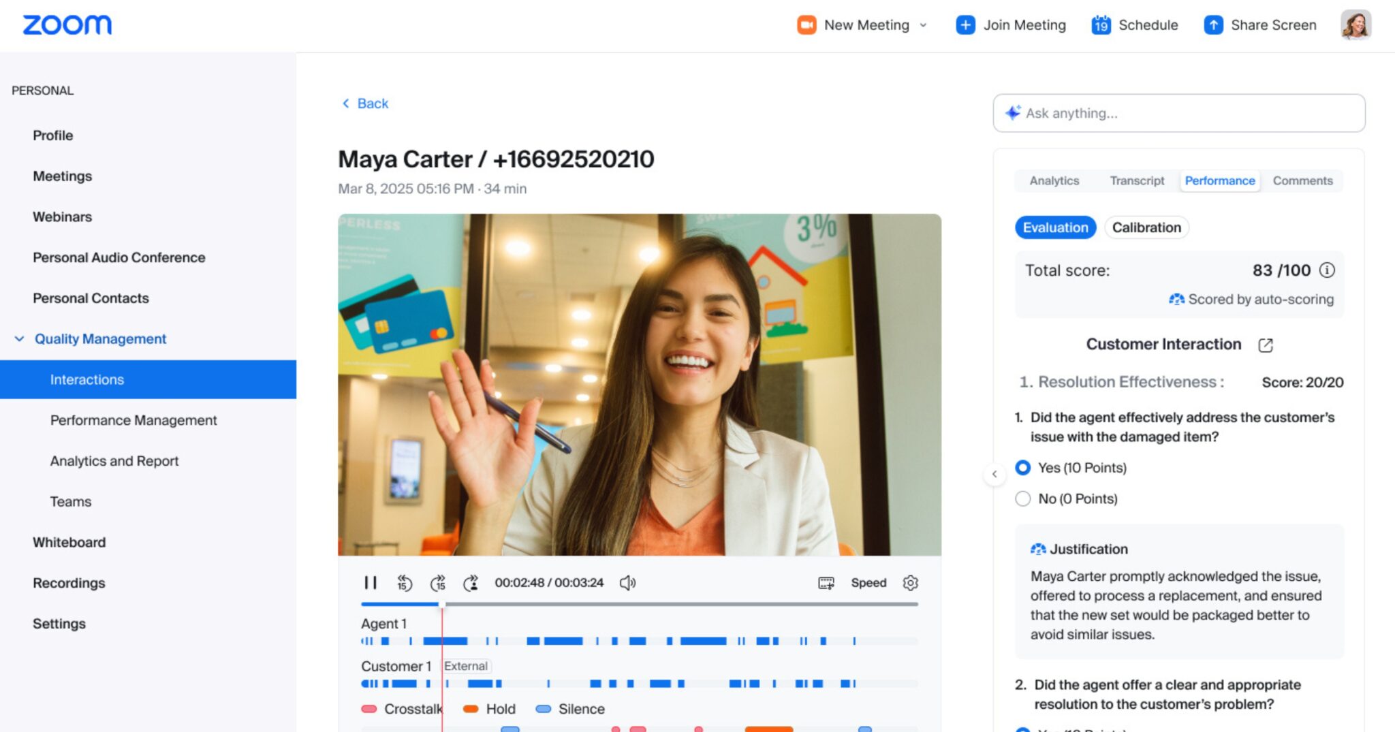The width and height of the screenshot is (1395, 732).
Task: Show total score info icon
Action: pos(1327,270)
